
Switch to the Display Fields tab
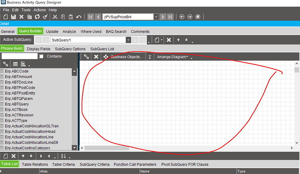pos(38,49)
